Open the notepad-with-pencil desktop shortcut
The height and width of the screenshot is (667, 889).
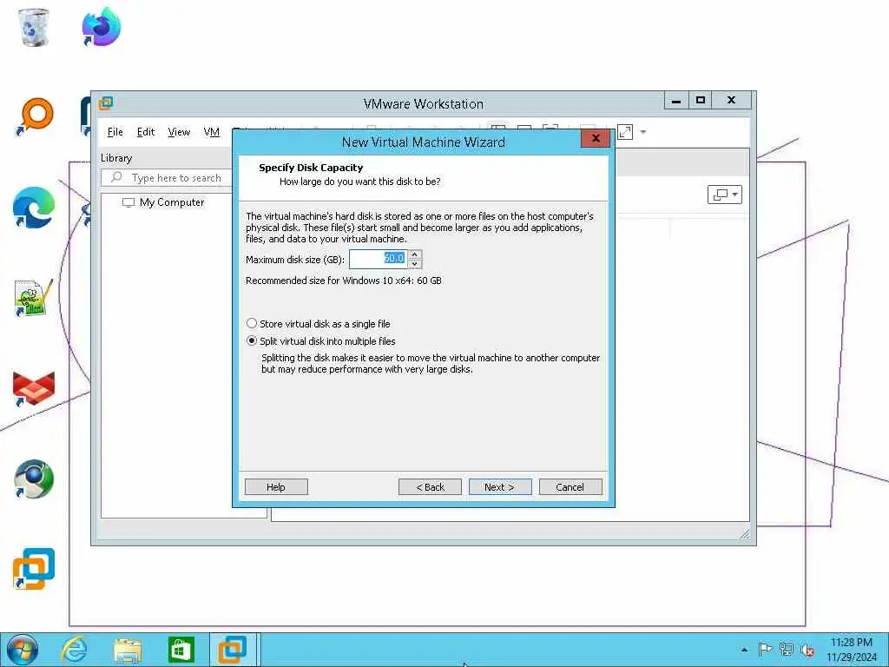click(34, 299)
